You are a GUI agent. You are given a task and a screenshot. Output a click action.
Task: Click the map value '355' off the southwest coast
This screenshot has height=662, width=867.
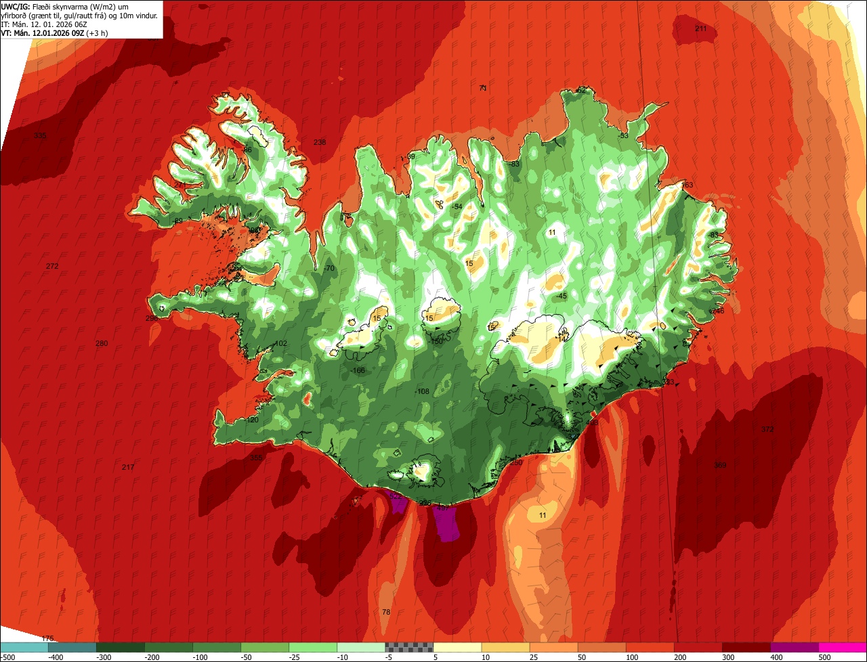tap(256, 458)
